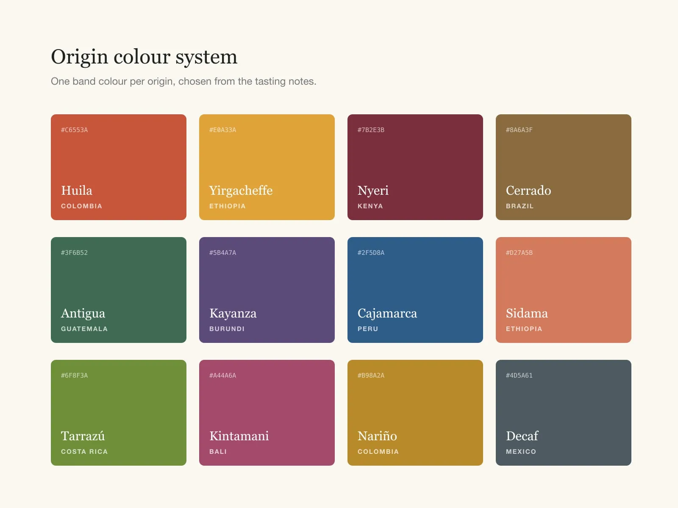This screenshot has width=678, height=508.
Task: Click the BRAZIL country label
Action: 520,206
